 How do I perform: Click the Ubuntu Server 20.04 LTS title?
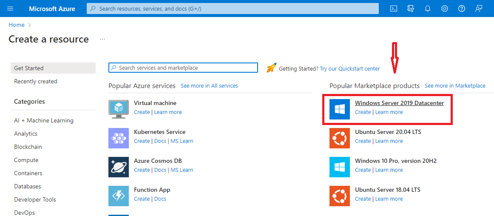[388, 132]
